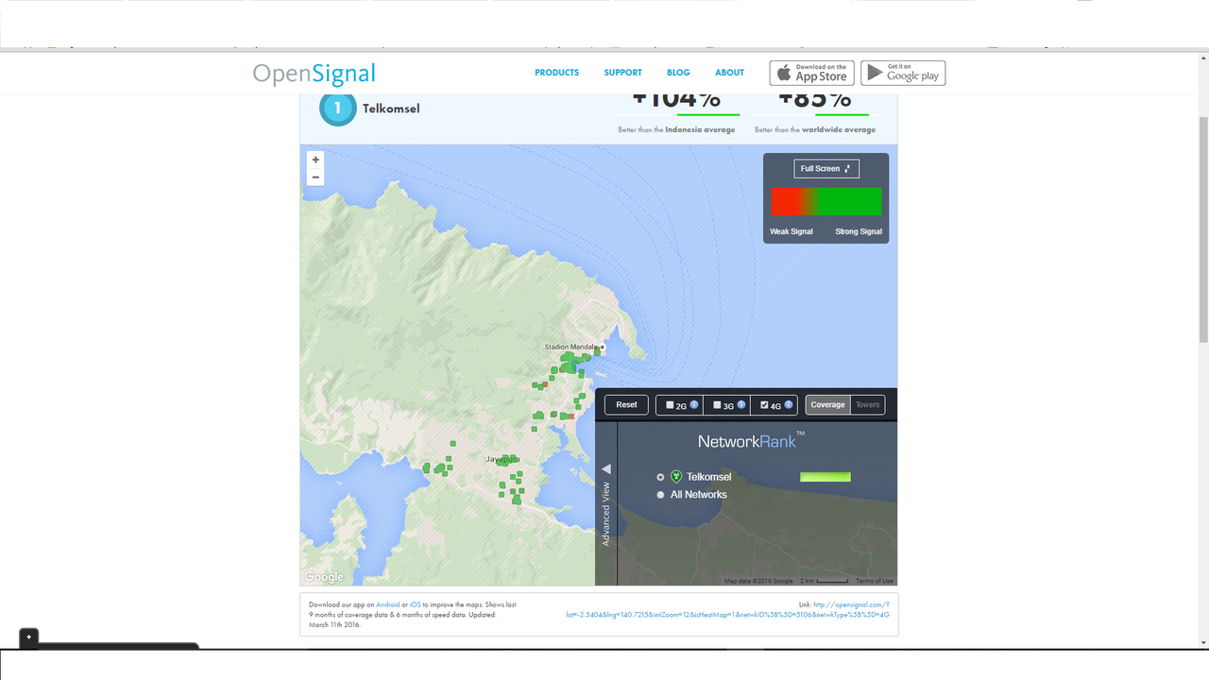Collapse the Advanced View panel arrow
Image resolution: width=1209 pixels, height=680 pixels.
(x=606, y=469)
